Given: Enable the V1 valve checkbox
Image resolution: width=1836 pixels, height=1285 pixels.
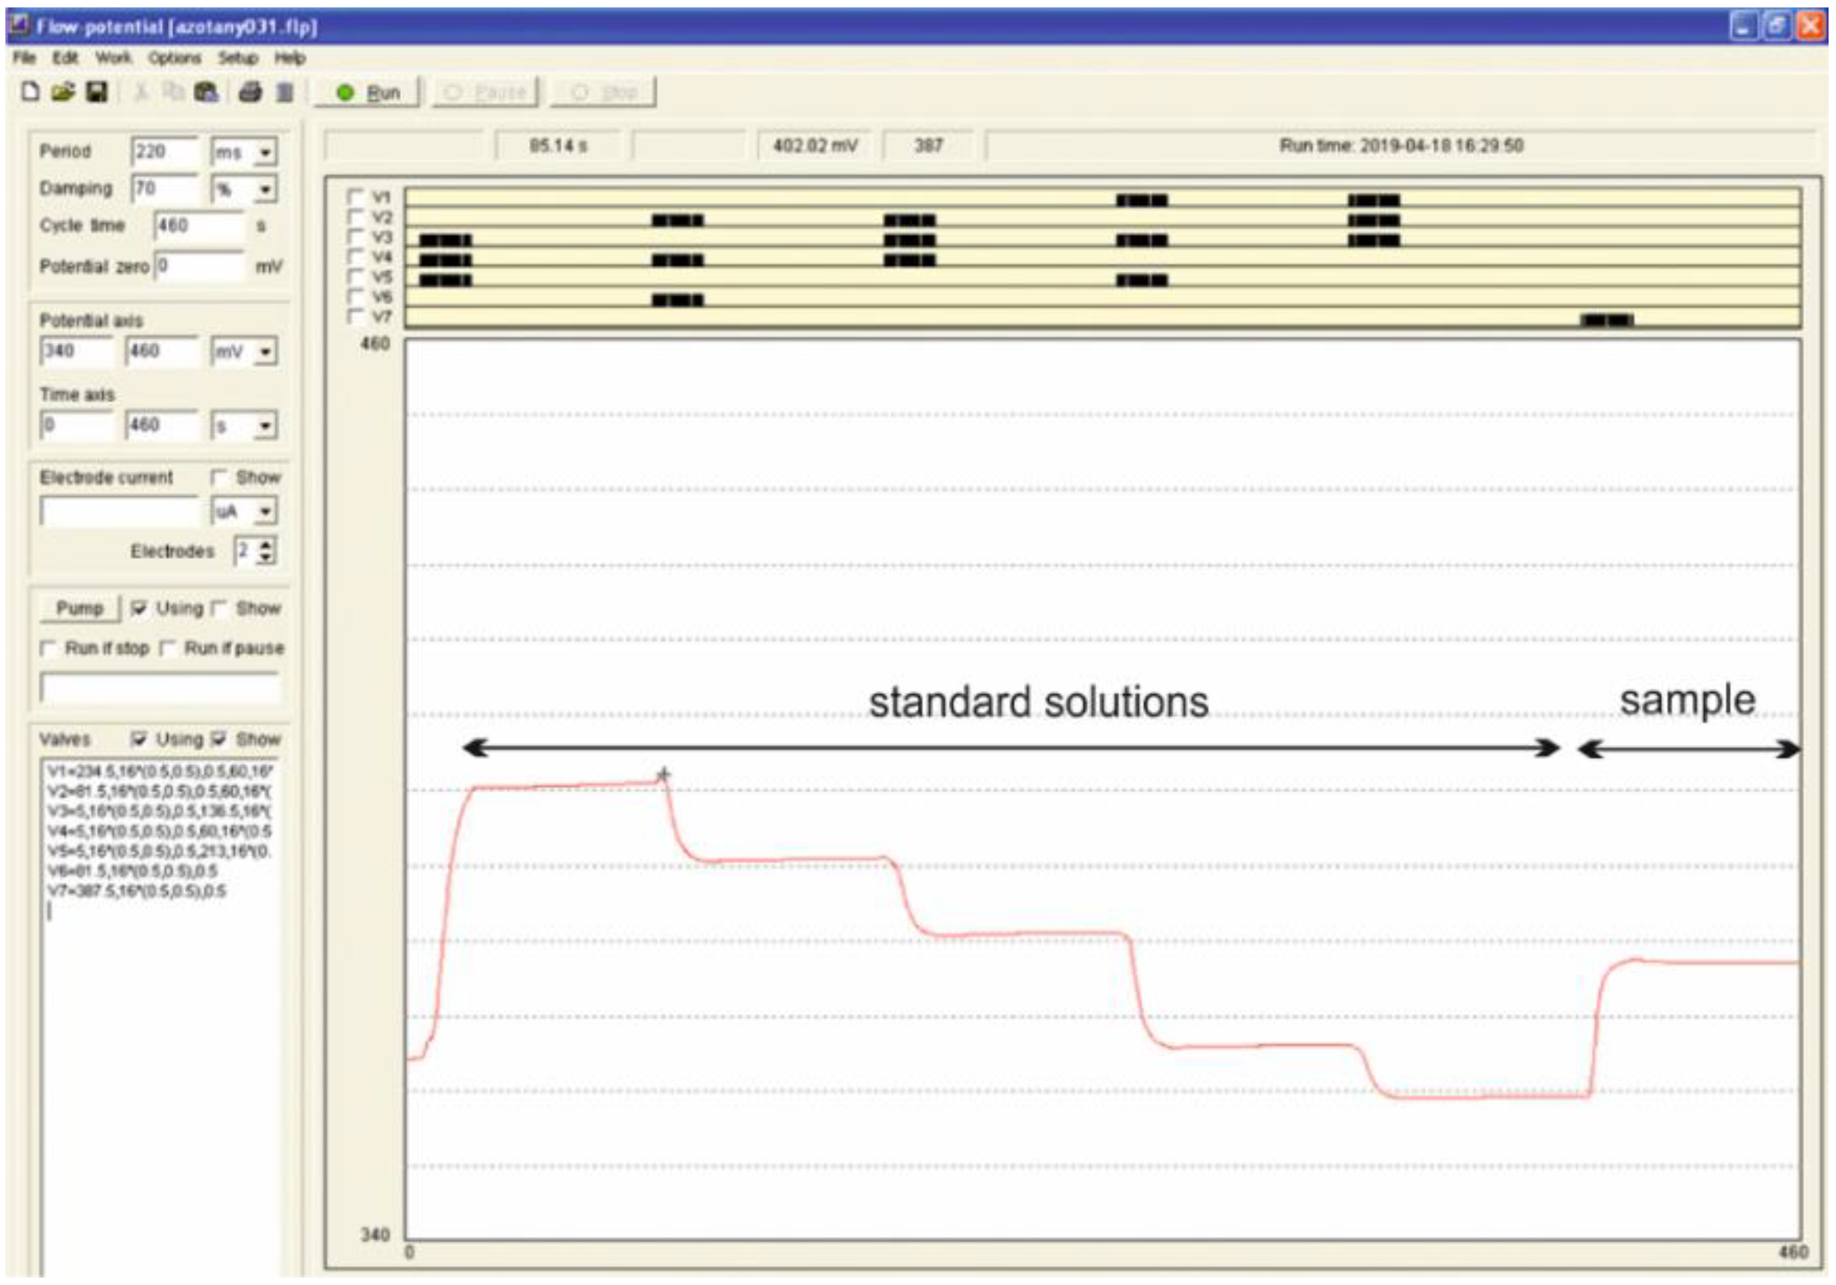Looking at the screenshot, I should [x=355, y=196].
